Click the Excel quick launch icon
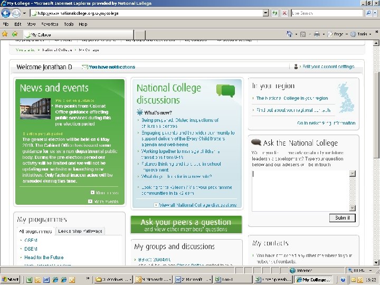Viewport: 380px width, 285px height. [29, 280]
